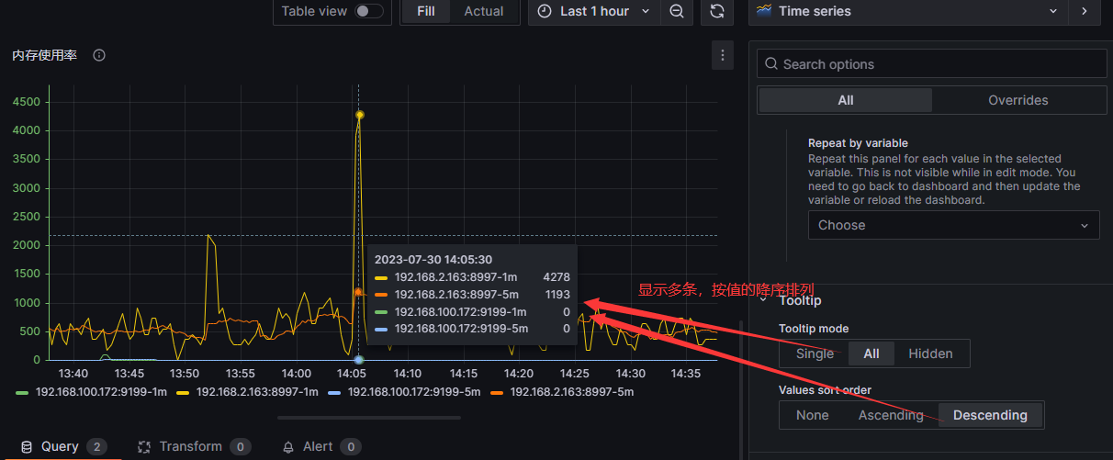Click the Values sort order label
Screen dimensions: 1113x460
[825, 390]
